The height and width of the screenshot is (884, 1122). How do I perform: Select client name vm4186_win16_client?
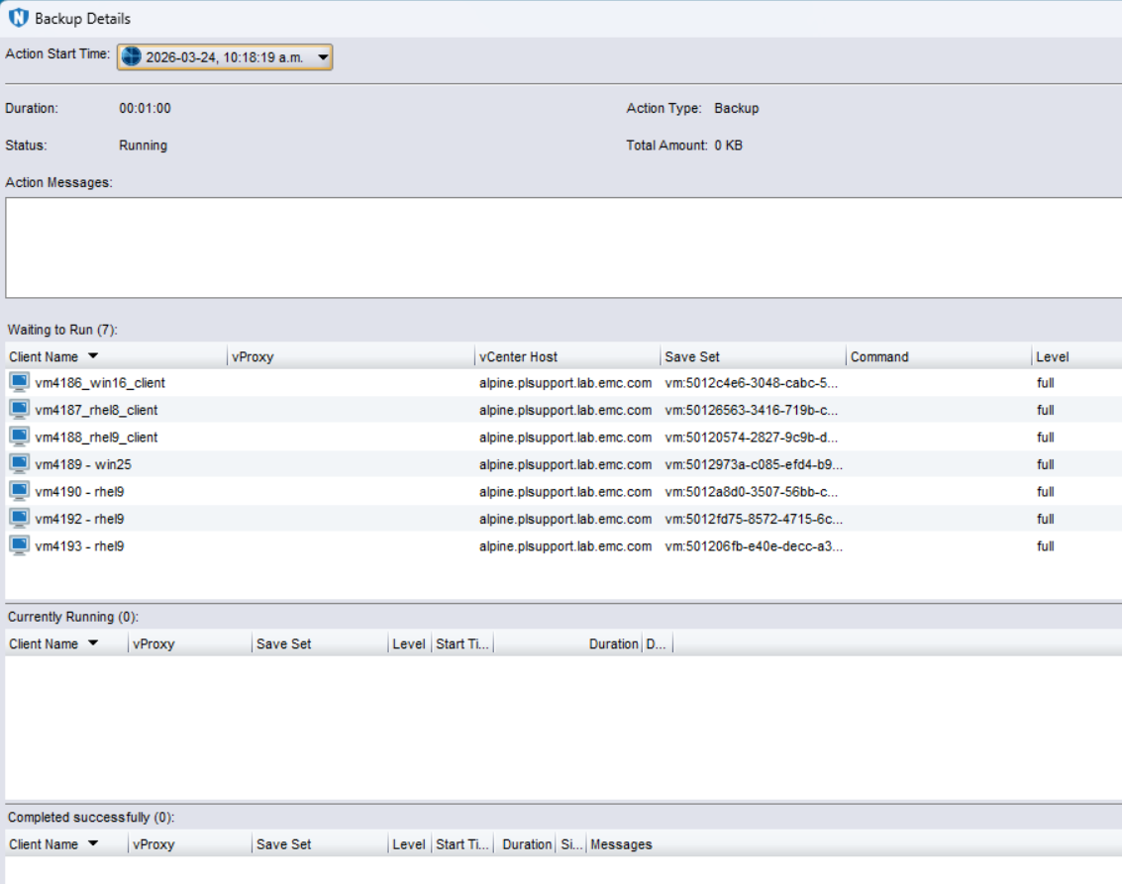pyautogui.click(x=100, y=383)
